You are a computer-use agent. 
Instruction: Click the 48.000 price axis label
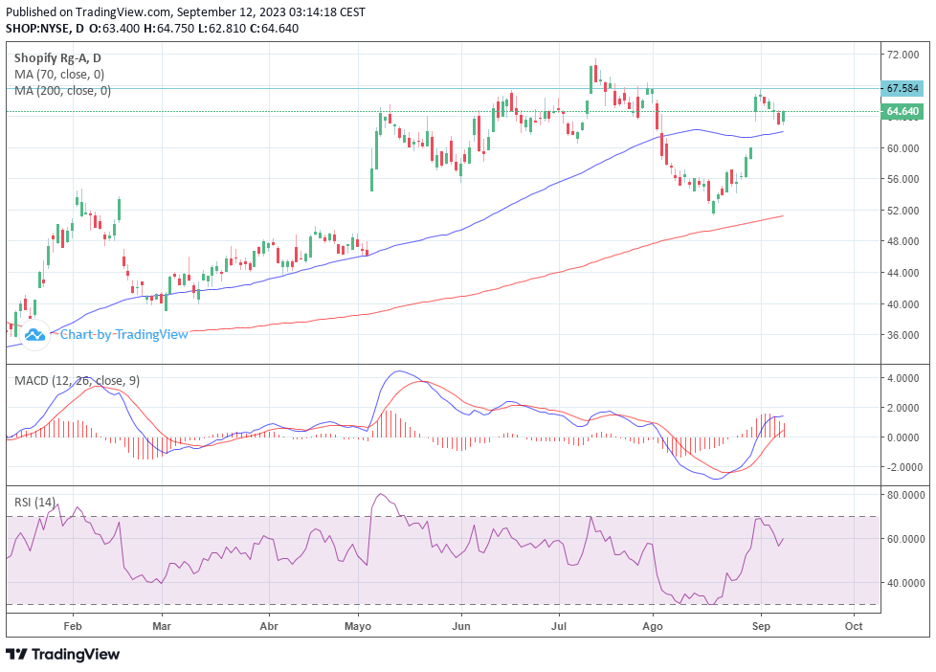[903, 241]
